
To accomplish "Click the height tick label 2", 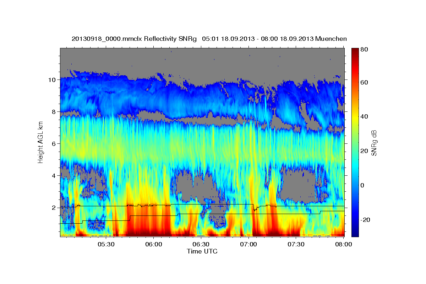I will [54, 208].
